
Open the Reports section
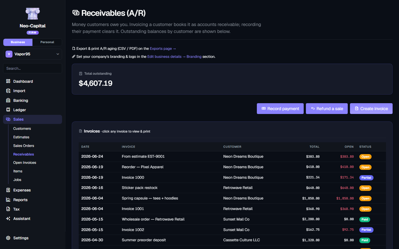pos(32,200)
